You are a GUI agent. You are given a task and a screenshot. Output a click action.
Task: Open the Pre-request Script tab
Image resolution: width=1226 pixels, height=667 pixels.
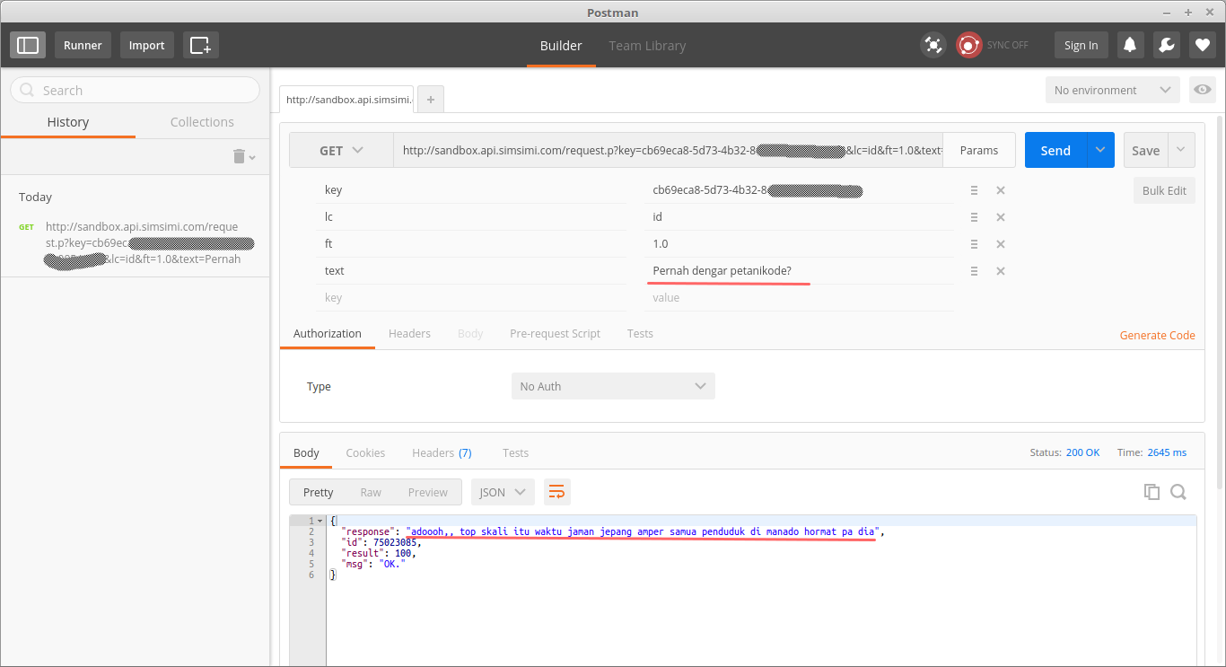coord(555,334)
